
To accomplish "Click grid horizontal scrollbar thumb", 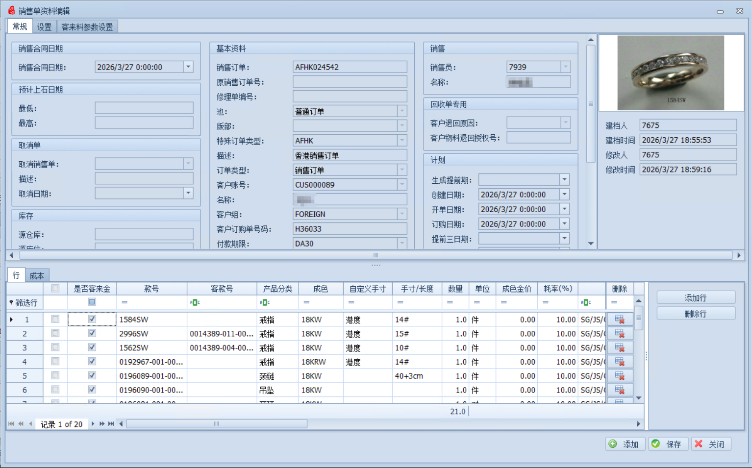I will pyautogui.click(x=217, y=424).
